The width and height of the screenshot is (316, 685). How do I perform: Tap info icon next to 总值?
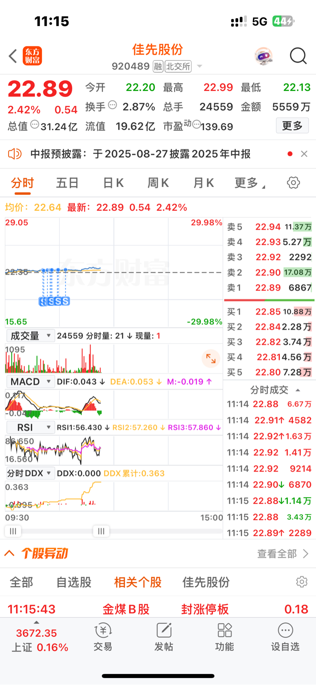pyautogui.click(x=35, y=124)
